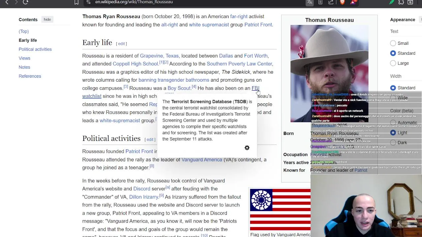The image size is (422, 237).
Task: Open Thomas Rousseau infobox photo
Action: (x=329, y=73)
